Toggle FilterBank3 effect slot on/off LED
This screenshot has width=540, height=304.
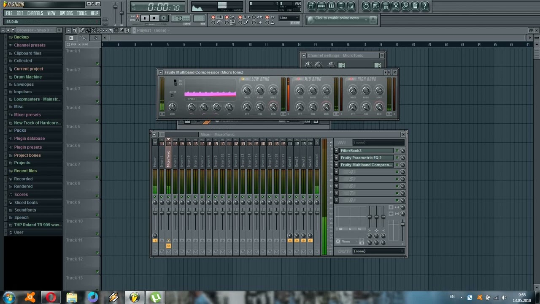(x=397, y=151)
